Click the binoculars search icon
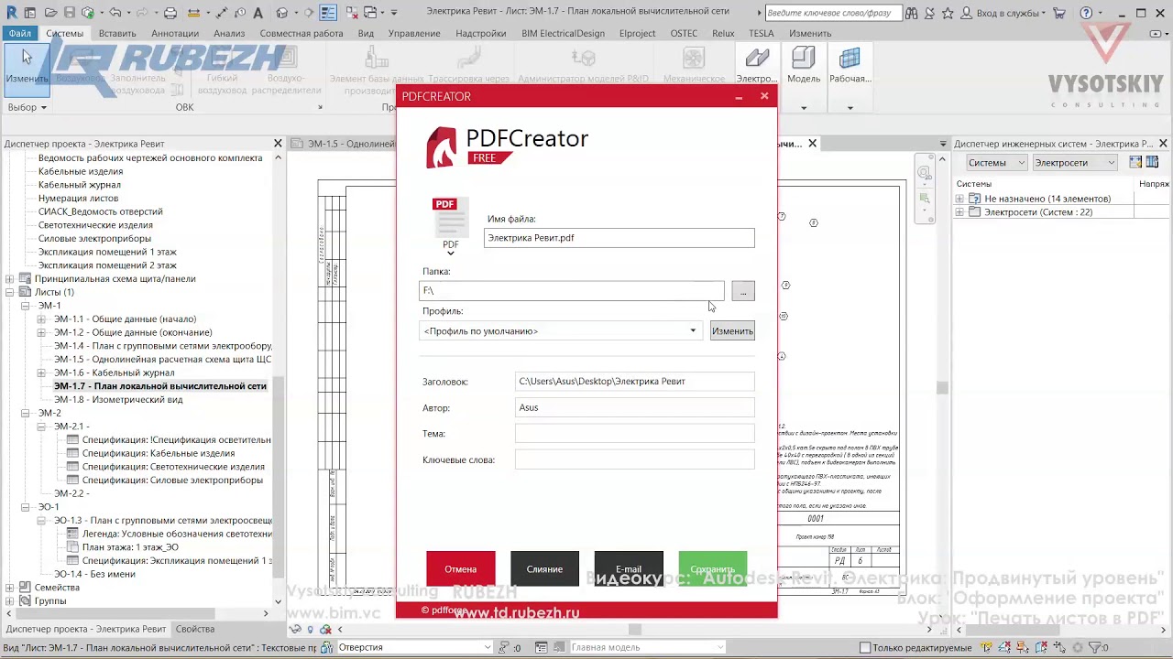The height and width of the screenshot is (659, 1173). 911,13
